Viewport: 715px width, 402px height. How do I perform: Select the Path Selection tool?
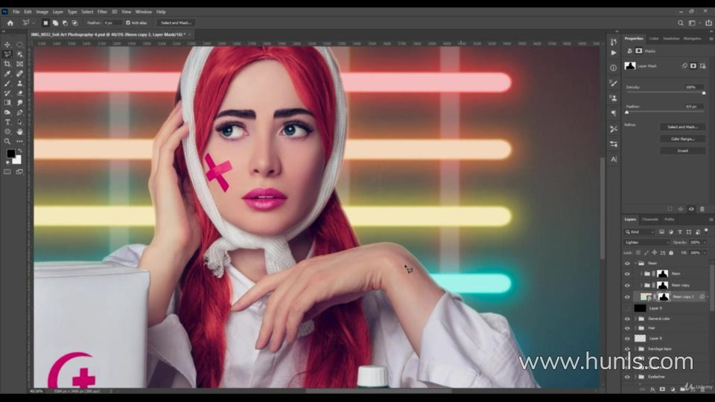[19, 122]
